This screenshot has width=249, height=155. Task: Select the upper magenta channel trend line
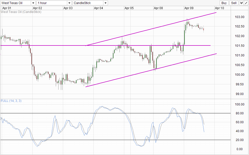click(151, 29)
